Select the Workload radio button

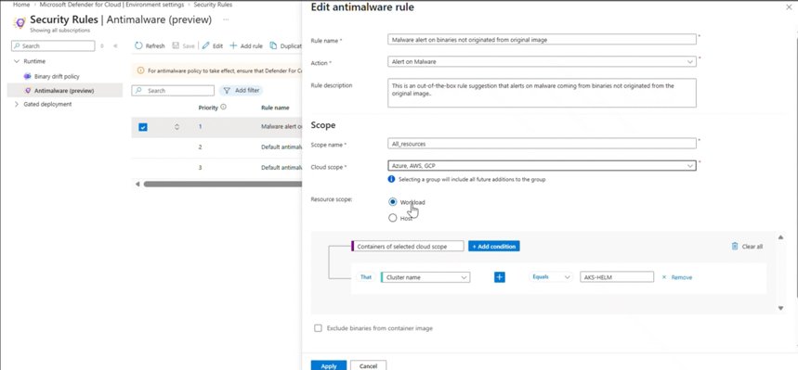pos(392,202)
